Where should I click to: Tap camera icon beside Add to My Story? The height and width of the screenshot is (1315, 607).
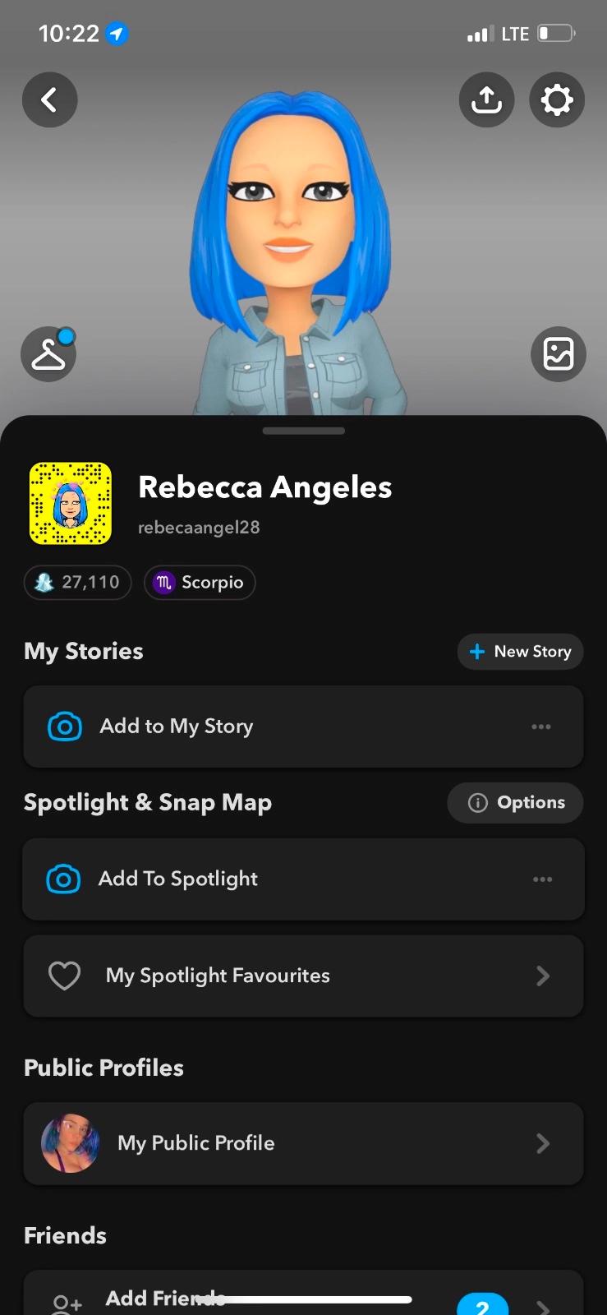(x=65, y=727)
